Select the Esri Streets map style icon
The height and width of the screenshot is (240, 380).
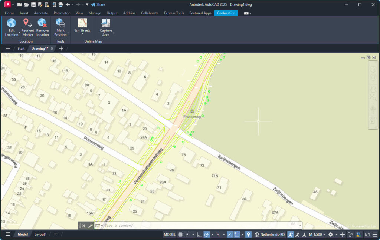click(x=82, y=26)
